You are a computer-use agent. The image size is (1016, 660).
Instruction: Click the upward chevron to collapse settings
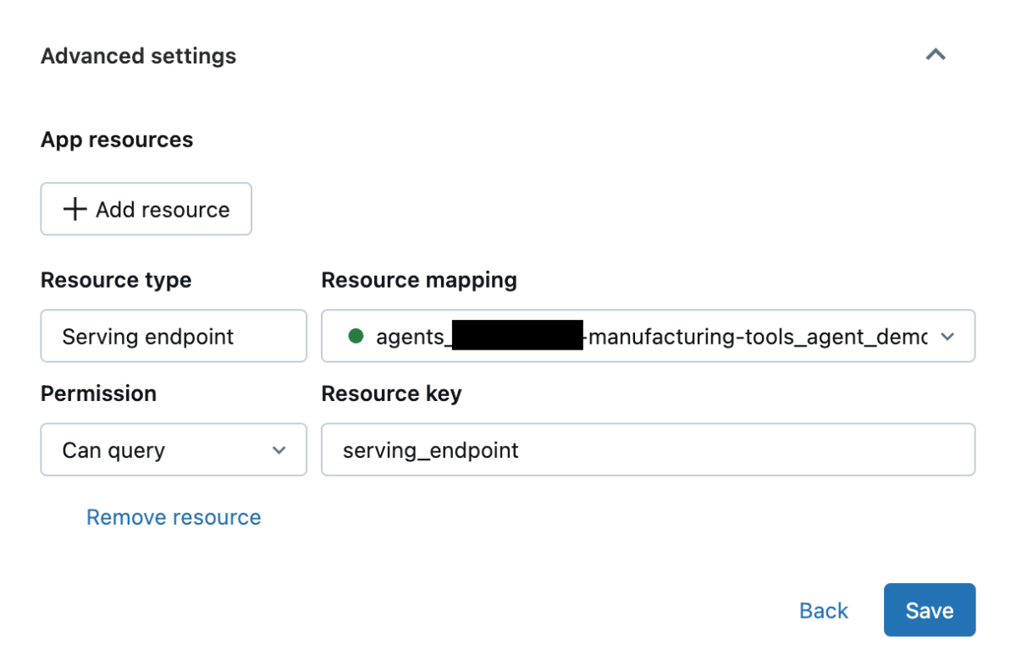(x=936, y=54)
